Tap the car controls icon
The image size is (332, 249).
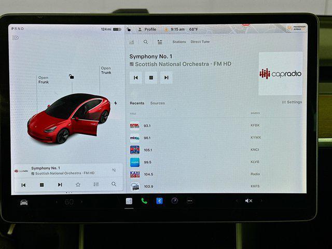[24, 202]
